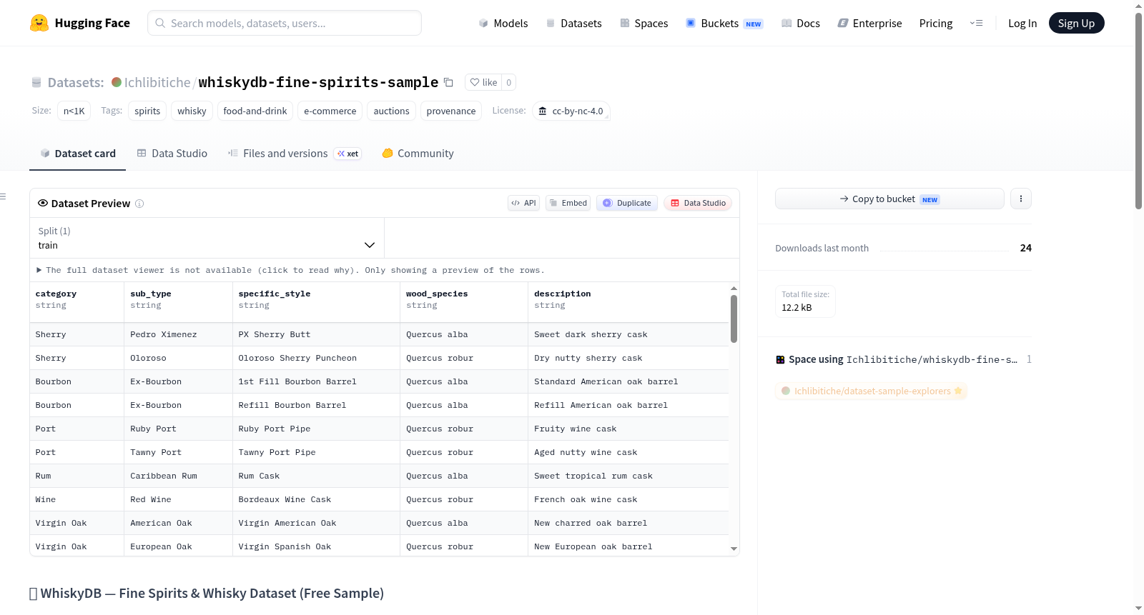This screenshot has width=1144, height=615.
Task: Open Buckets in the top navigation
Action: pos(724,23)
